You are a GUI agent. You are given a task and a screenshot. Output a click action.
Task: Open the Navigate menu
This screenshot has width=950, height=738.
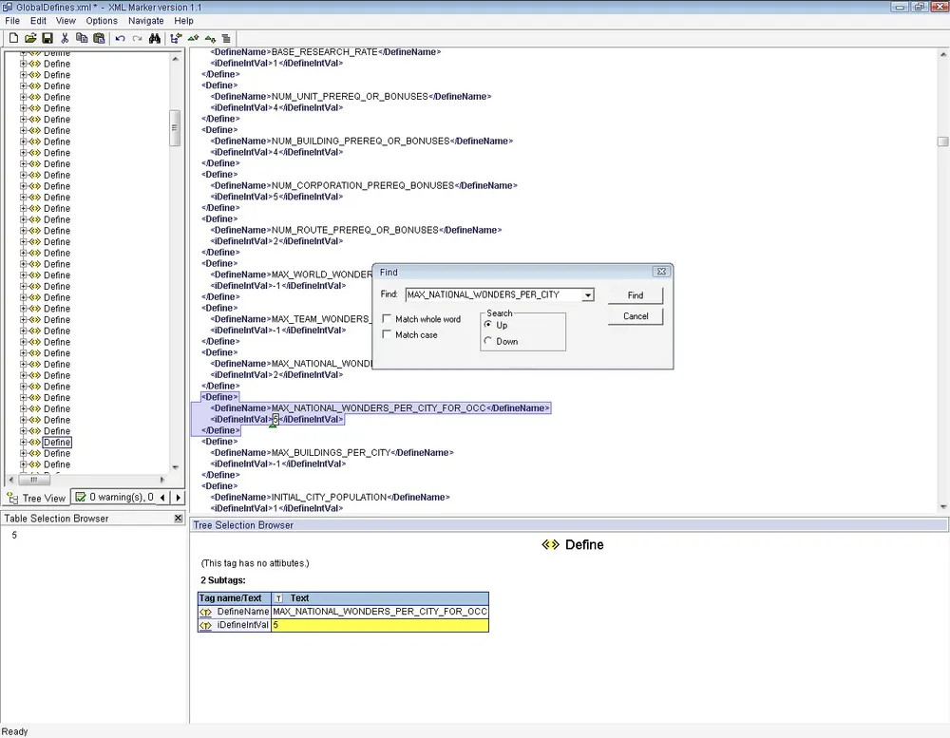pyautogui.click(x=145, y=20)
